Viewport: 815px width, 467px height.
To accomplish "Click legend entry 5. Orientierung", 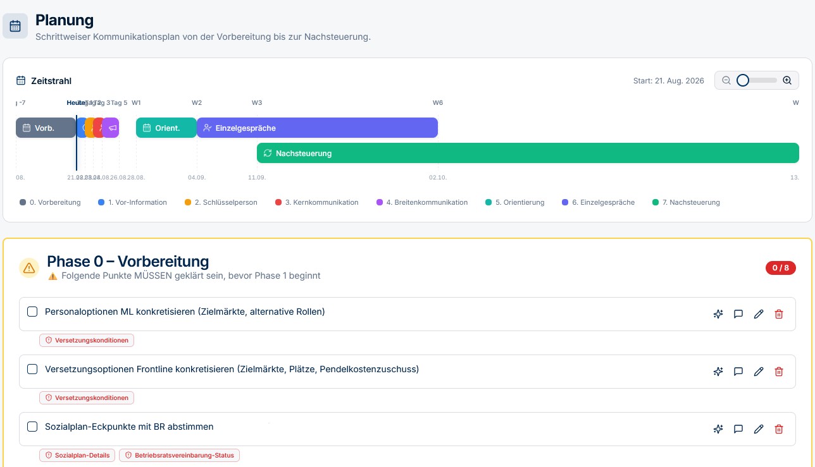I will [x=515, y=202].
